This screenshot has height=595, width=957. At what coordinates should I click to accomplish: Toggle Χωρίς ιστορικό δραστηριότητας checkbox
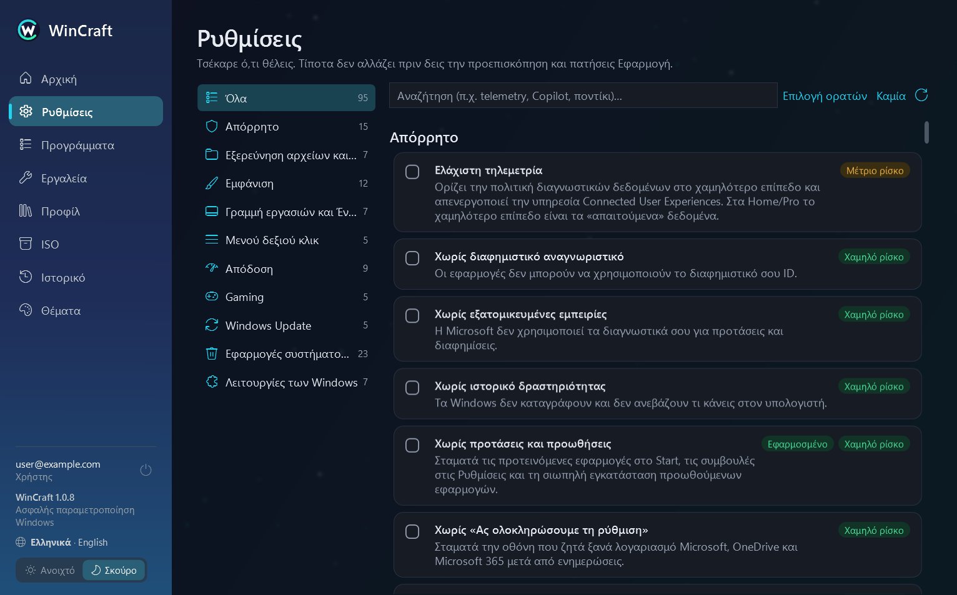click(412, 388)
